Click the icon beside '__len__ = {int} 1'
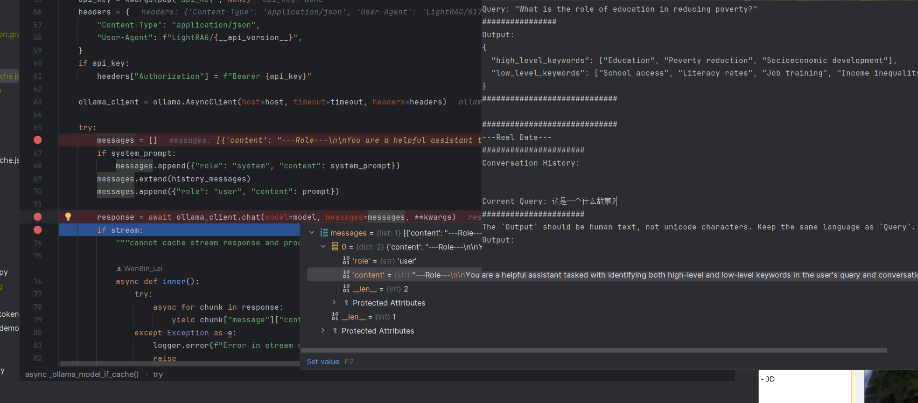The height and width of the screenshot is (403, 918). (335, 316)
